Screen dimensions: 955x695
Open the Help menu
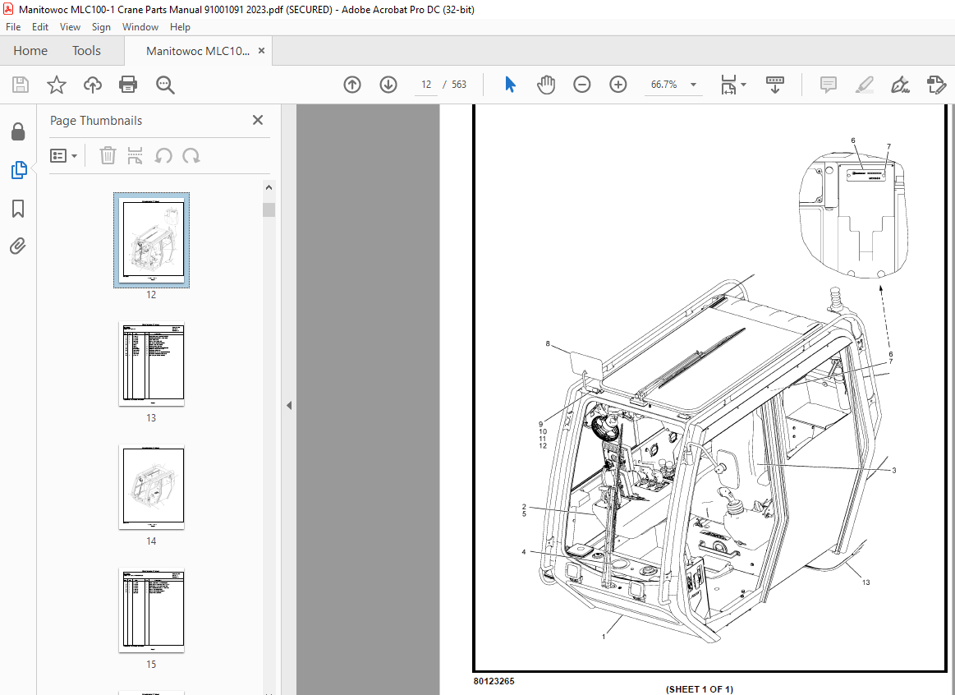click(180, 27)
